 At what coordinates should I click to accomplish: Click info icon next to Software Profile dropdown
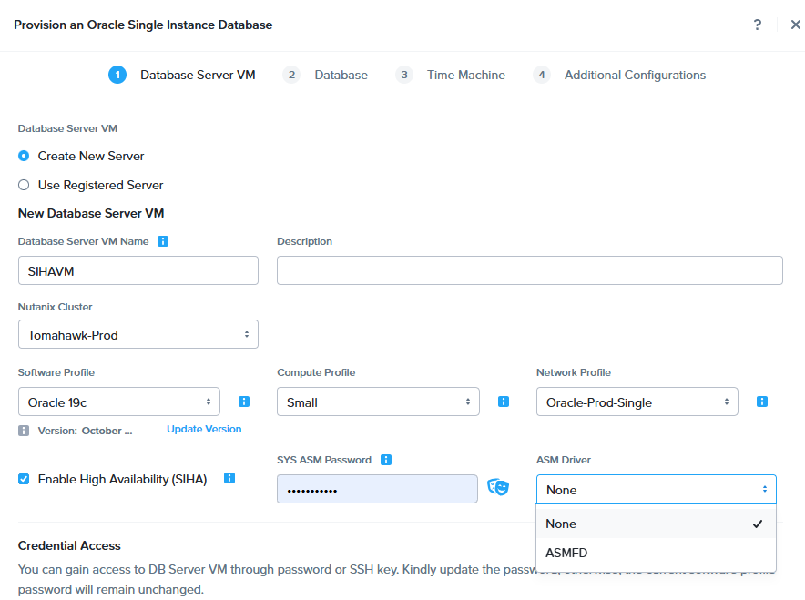(244, 402)
